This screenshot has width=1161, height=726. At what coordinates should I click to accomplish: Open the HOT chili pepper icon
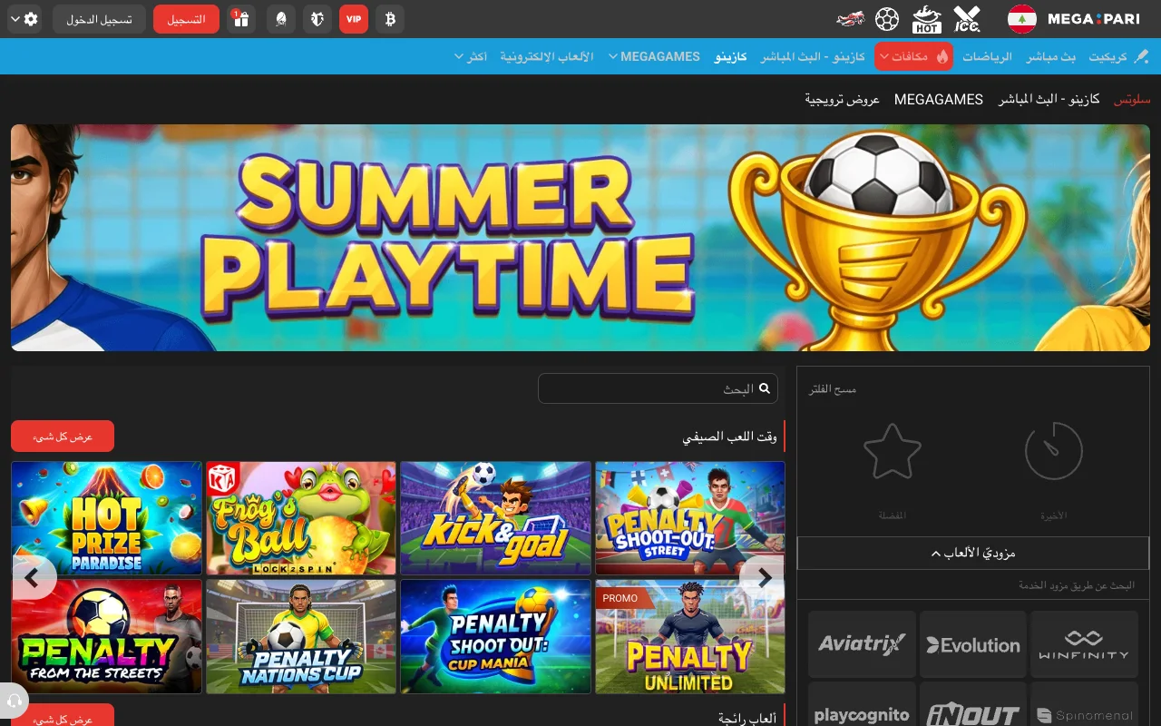click(x=927, y=19)
